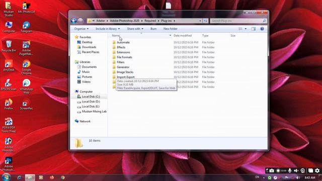Click the Adobe PageMaker desktop icon
The width and height of the screenshot is (322, 181).
coord(26,48)
